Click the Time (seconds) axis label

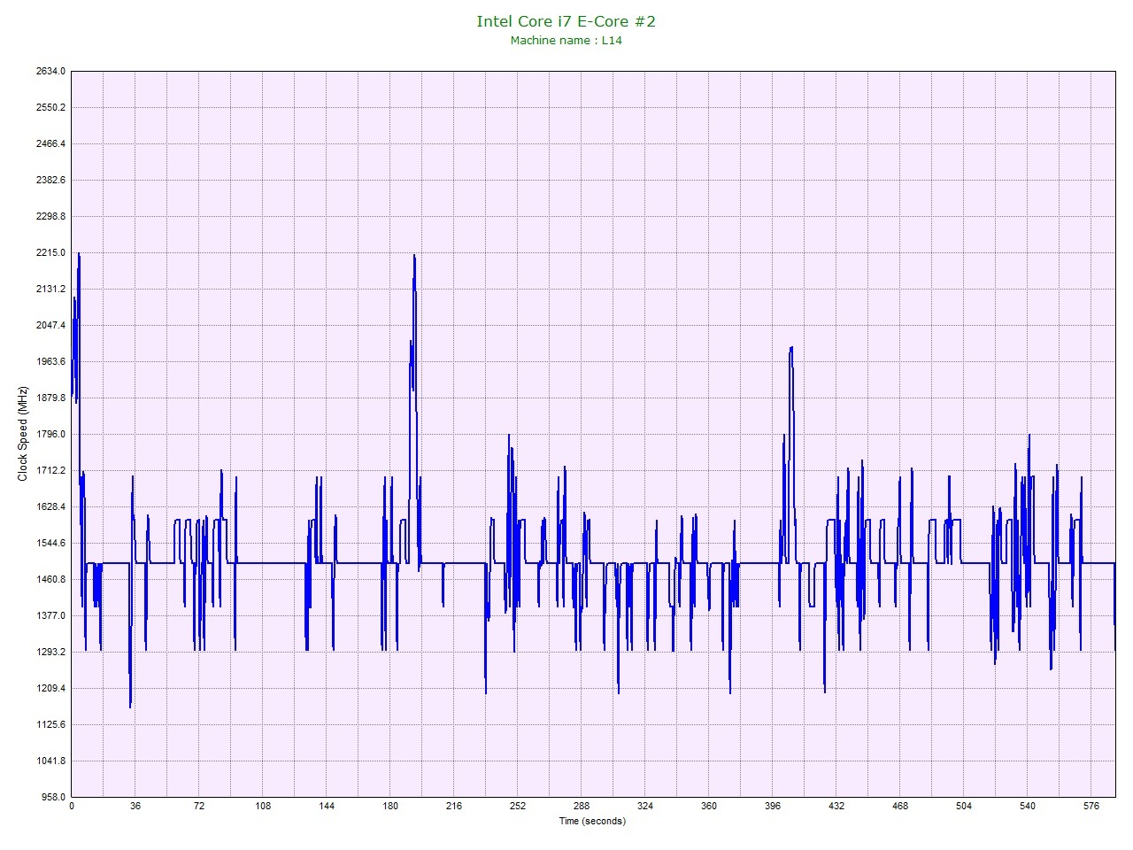tap(591, 821)
